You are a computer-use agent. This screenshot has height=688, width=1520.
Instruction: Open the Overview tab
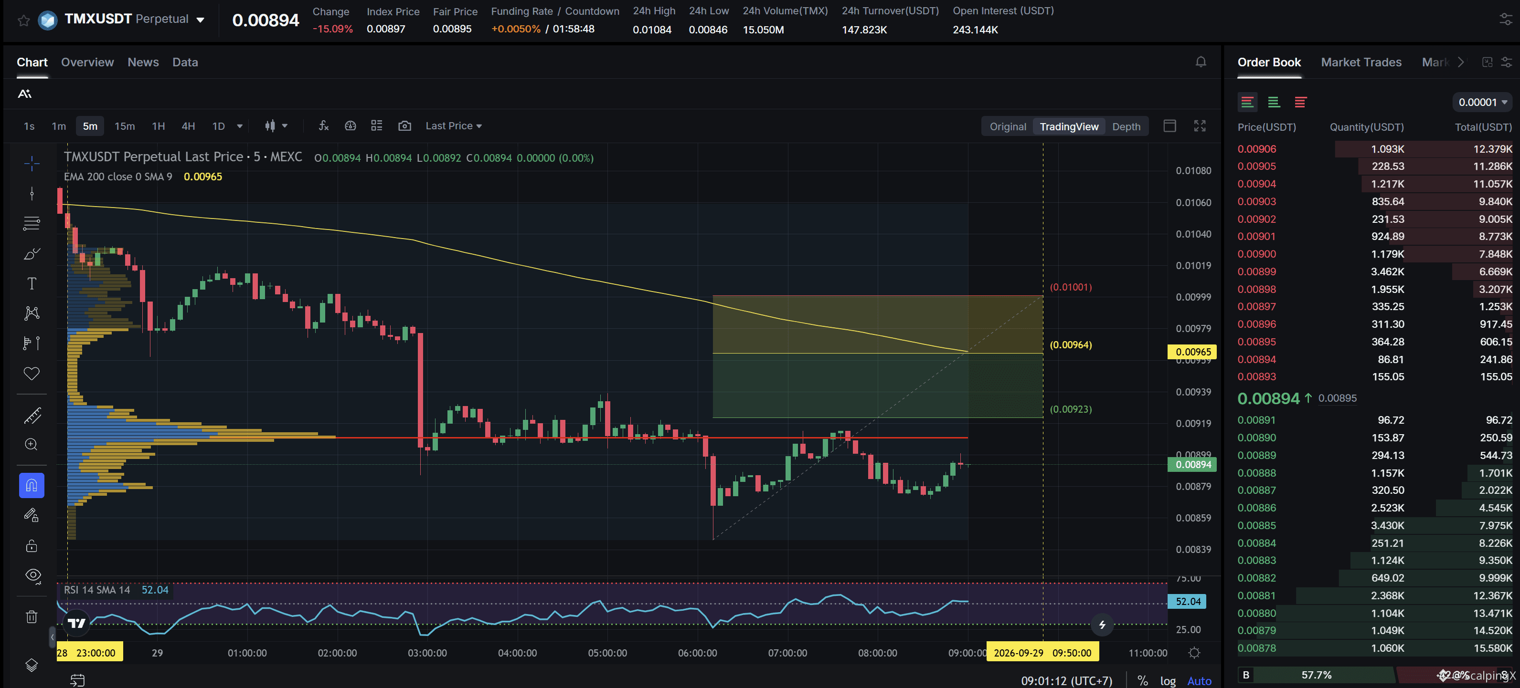[x=87, y=62]
